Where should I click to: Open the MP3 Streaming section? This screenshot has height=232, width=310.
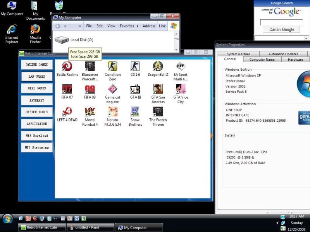coord(37,148)
